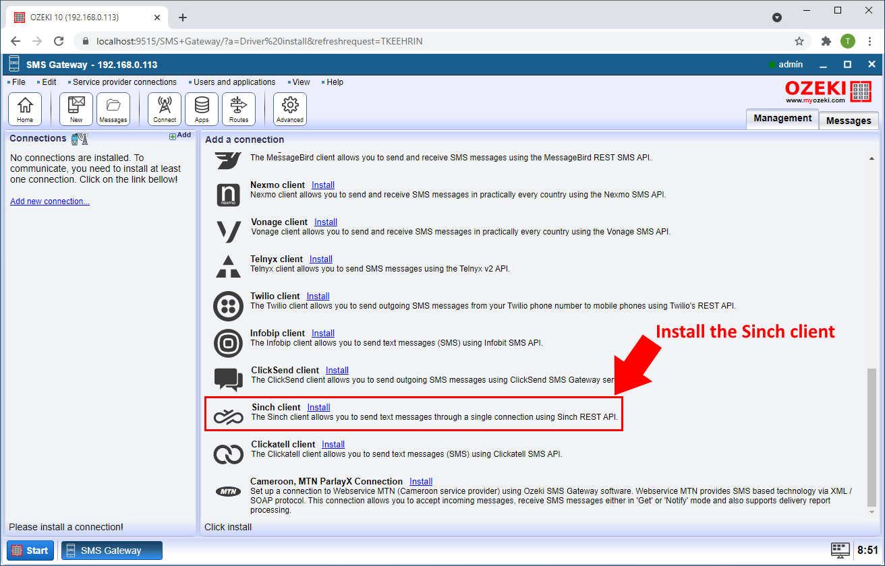Click the admin user label
This screenshot has height=566, width=885.
click(791, 65)
